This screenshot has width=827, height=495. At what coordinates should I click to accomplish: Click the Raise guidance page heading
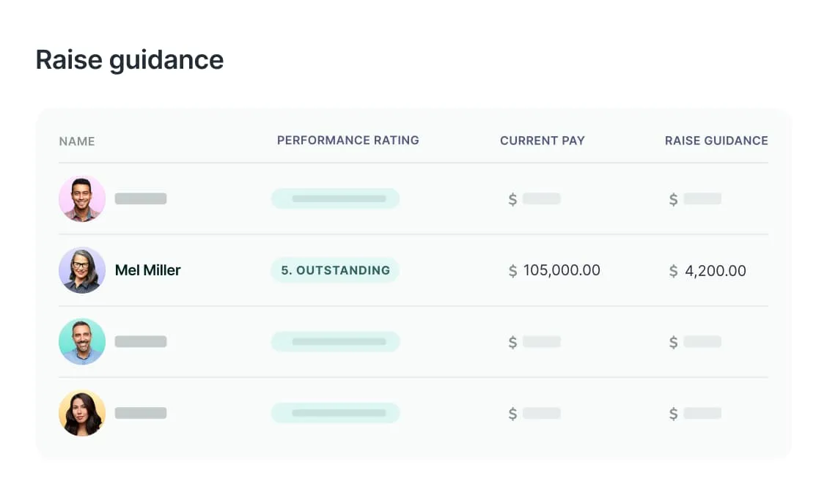130,59
